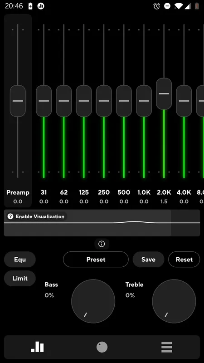204x363 pixels.
Task: Reset the equalizer bands
Action: [184, 259]
